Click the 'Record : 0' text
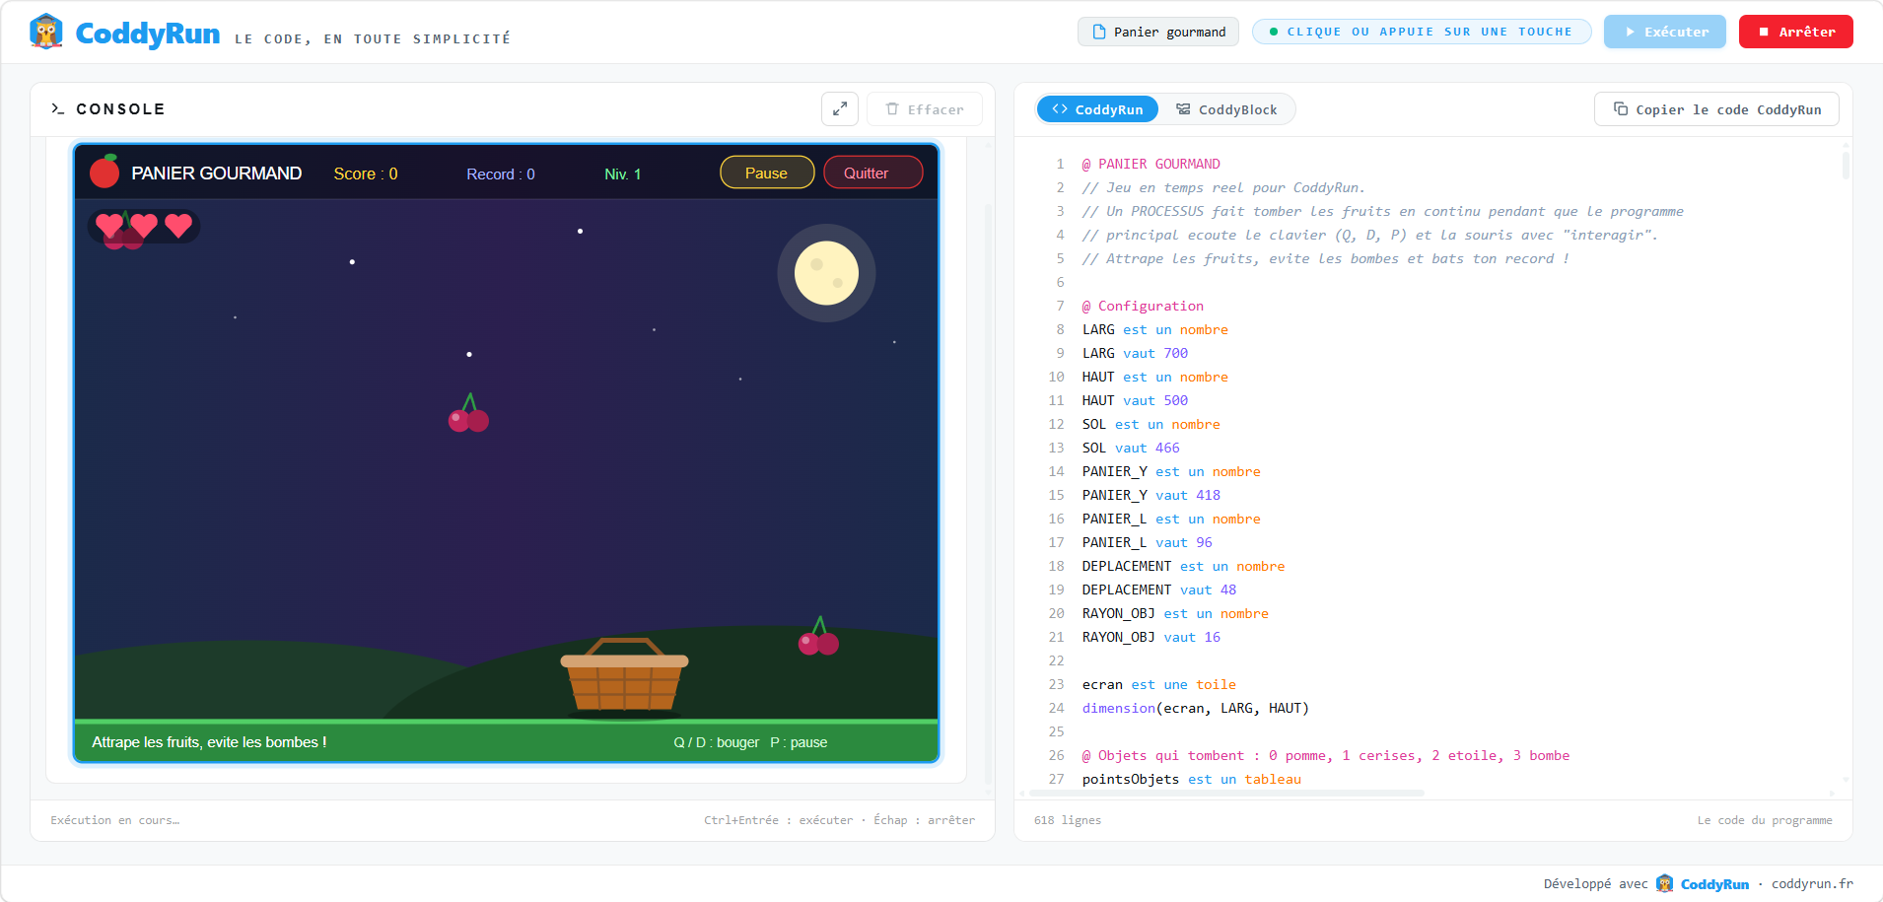This screenshot has width=1883, height=902. 501,174
